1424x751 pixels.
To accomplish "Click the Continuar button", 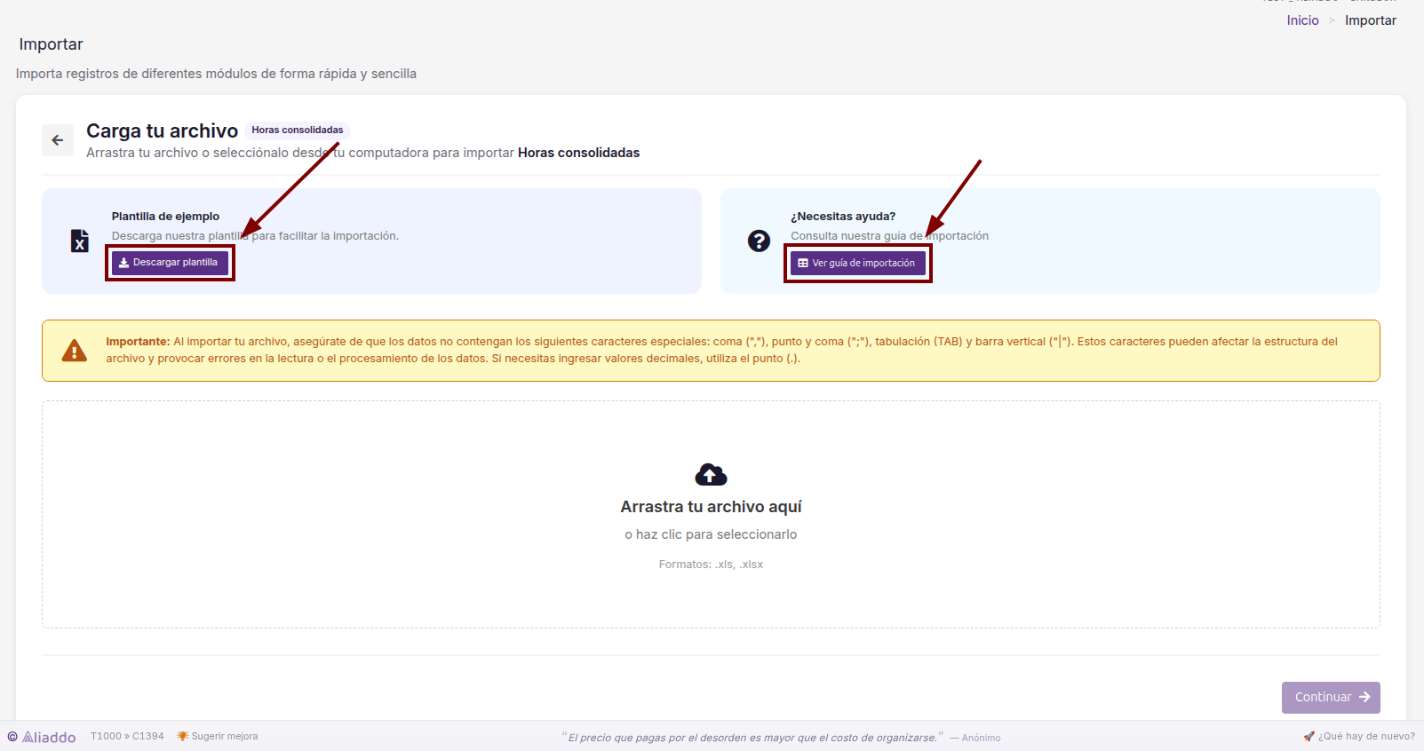I will (x=1331, y=698).
